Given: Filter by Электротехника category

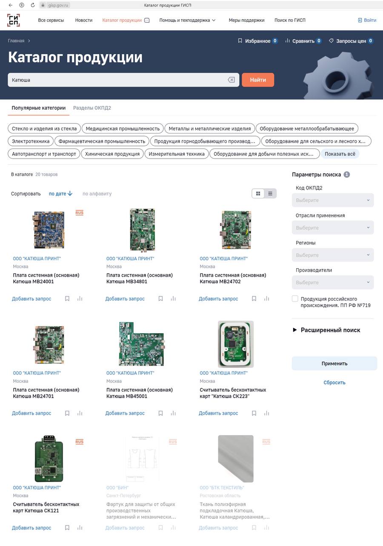Looking at the screenshot, I should (31, 141).
